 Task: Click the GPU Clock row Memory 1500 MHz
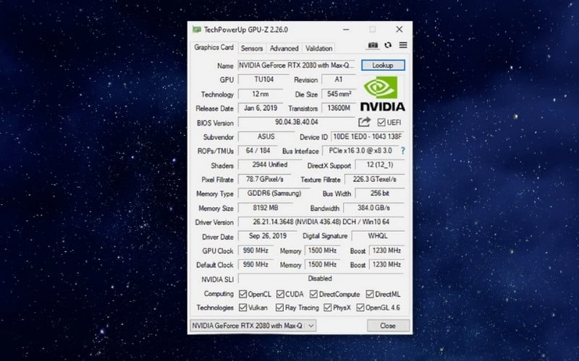(x=322, y=251)
